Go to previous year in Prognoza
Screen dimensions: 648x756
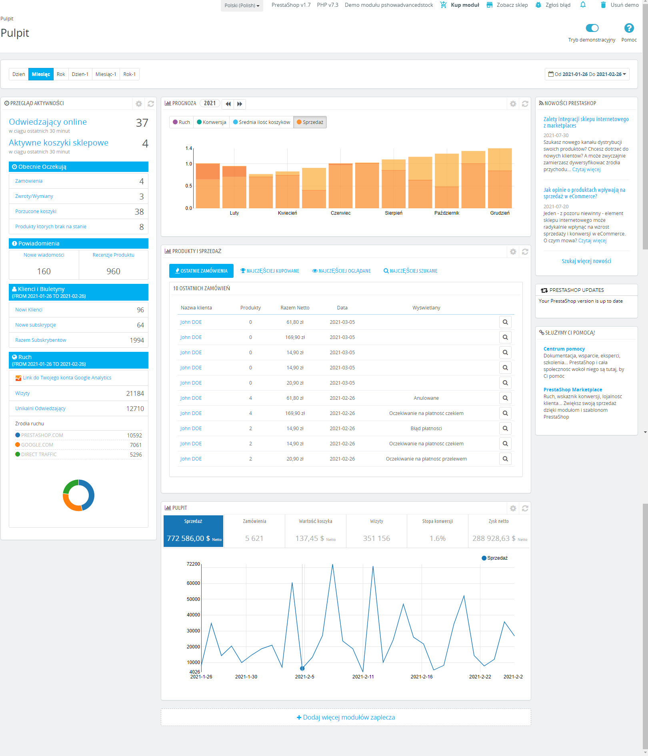(228, 104)
